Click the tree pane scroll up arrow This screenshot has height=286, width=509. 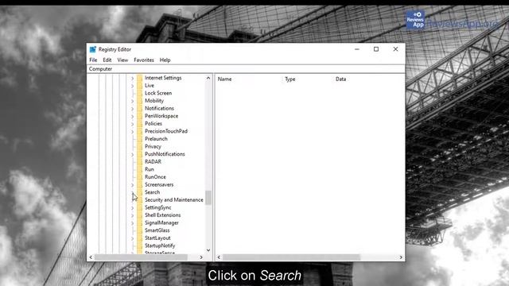click(x=208, y=78)
